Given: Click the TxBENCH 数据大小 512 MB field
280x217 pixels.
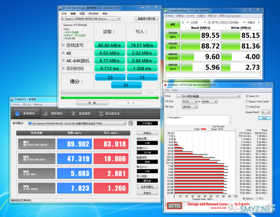Looking at the screenshot, I should tap(147, 152).
